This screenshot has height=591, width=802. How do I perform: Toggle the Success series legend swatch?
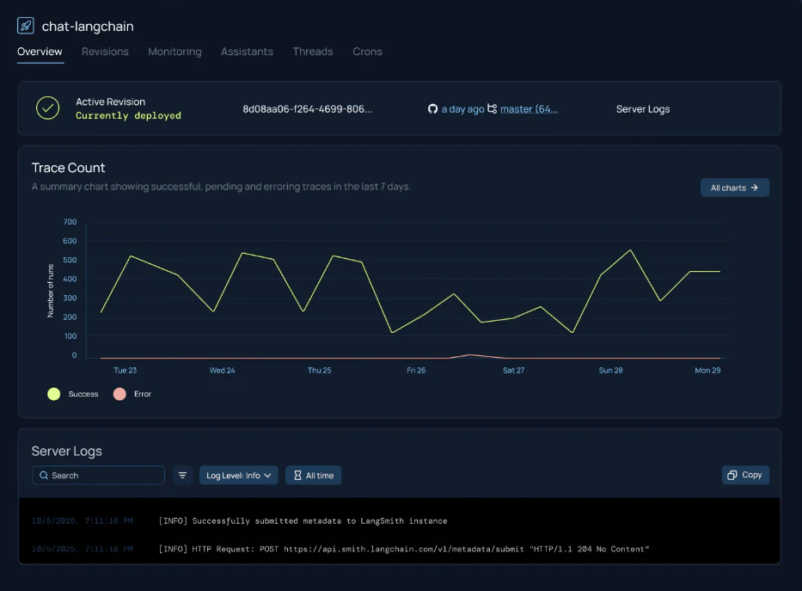(x=53, y=394)
